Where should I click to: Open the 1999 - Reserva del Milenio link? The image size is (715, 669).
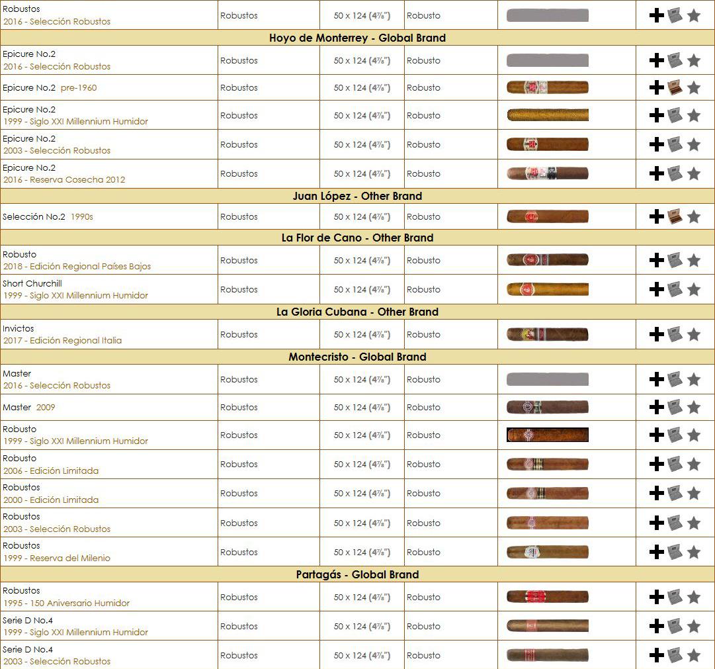coord(57,558)
